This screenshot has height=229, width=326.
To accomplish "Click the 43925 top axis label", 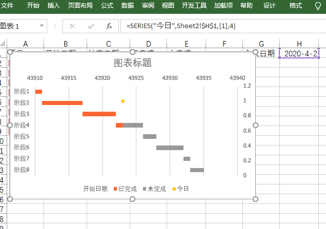I will [x=136, y=78].
